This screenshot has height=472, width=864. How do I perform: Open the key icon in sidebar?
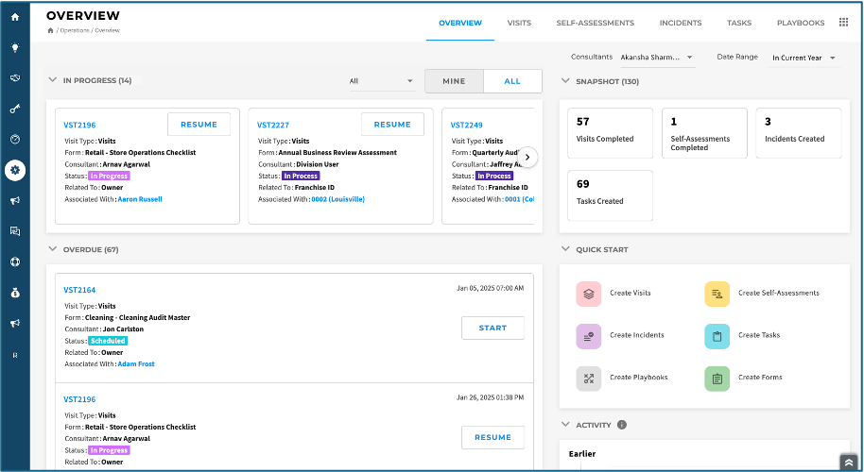click(15, 109)
